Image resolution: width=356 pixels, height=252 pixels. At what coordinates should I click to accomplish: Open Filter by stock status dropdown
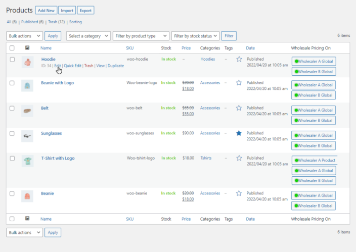tap(195, 36)
